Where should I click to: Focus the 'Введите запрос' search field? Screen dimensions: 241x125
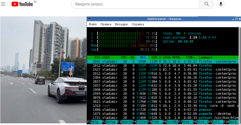(x=135, y=4)
